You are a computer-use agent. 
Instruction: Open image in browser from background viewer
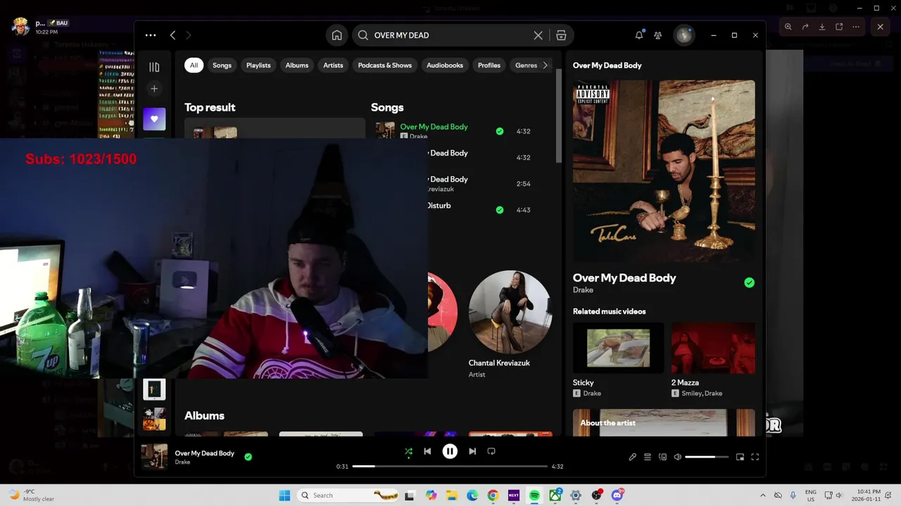[839, 27]
